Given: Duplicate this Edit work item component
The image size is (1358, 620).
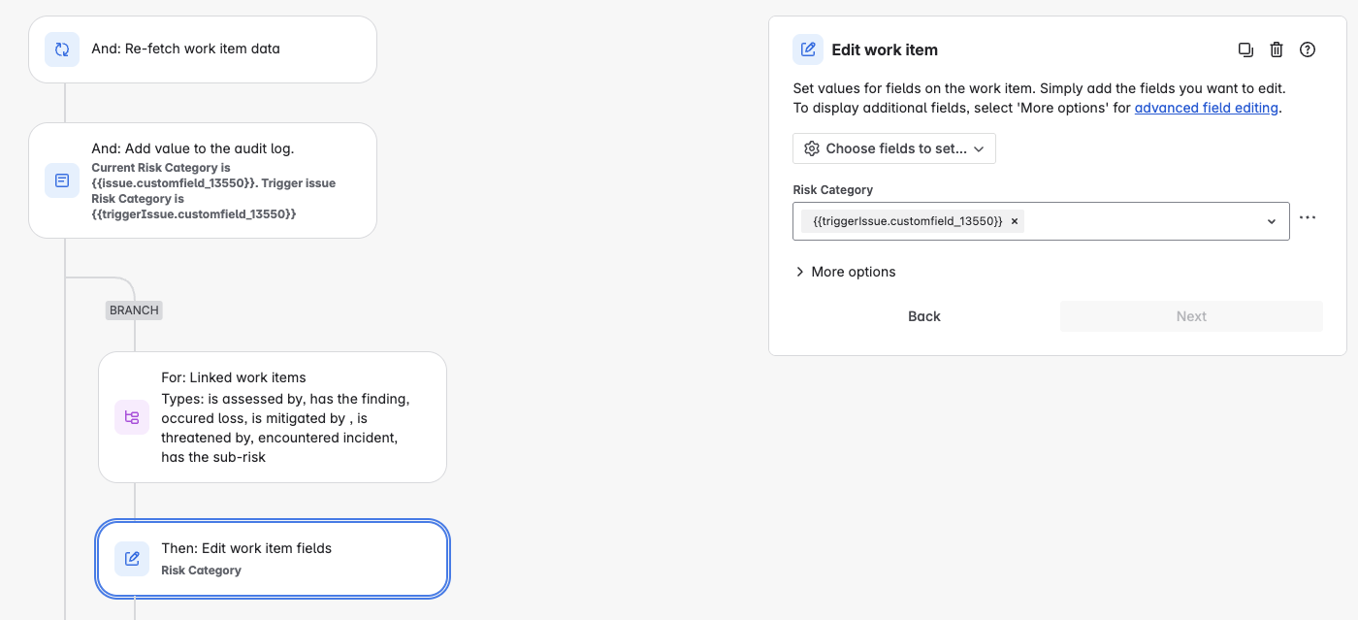Looking at the screenshot, I should coord(1245,49).
